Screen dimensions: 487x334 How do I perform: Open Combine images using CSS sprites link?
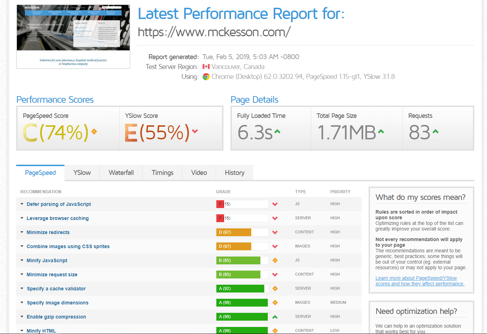pos(68,246)
